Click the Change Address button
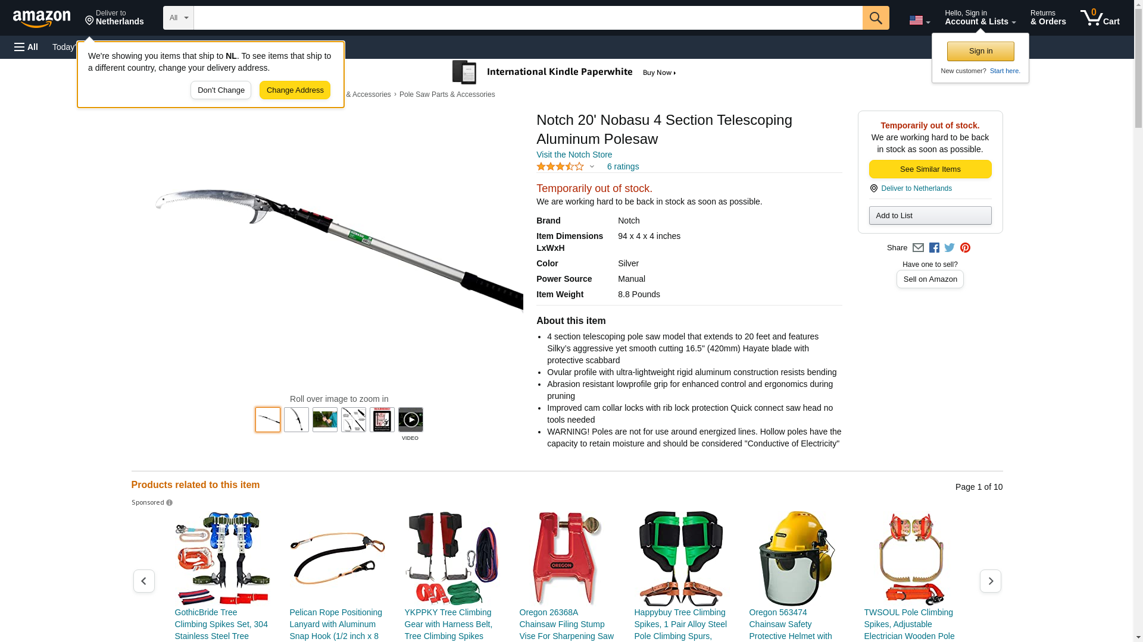Viewport: 1143px width, 642px height. (295, 90)
